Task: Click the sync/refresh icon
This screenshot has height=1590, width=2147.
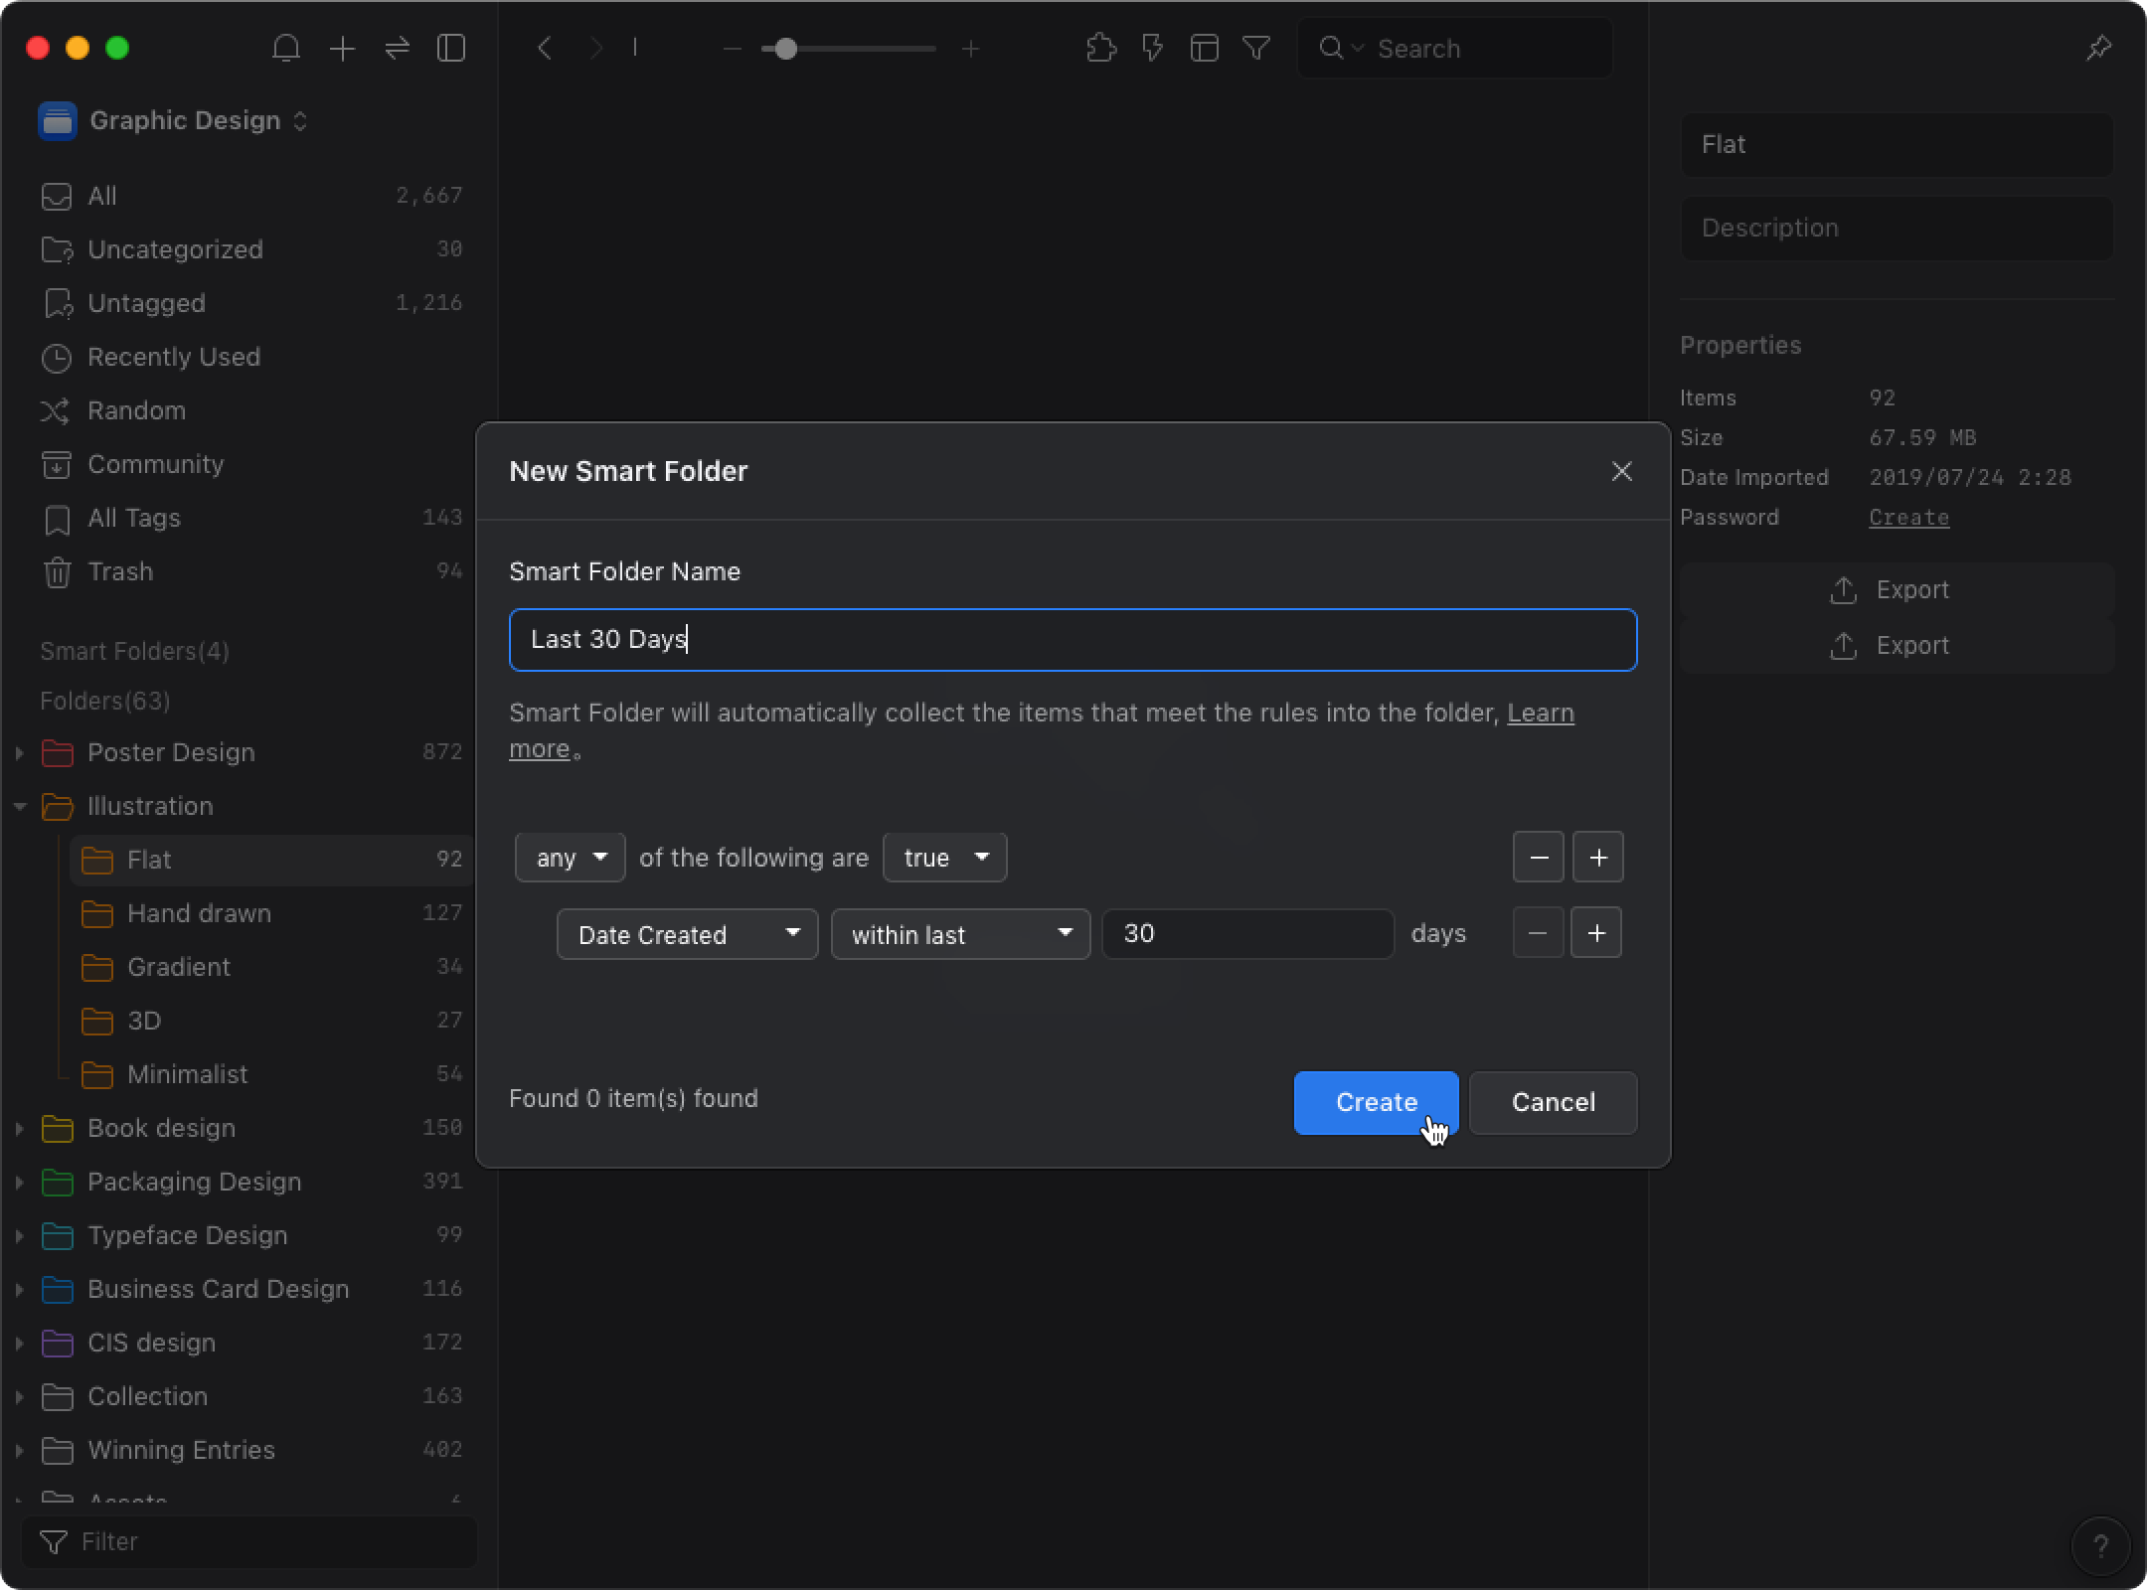Action: [398, 49]
